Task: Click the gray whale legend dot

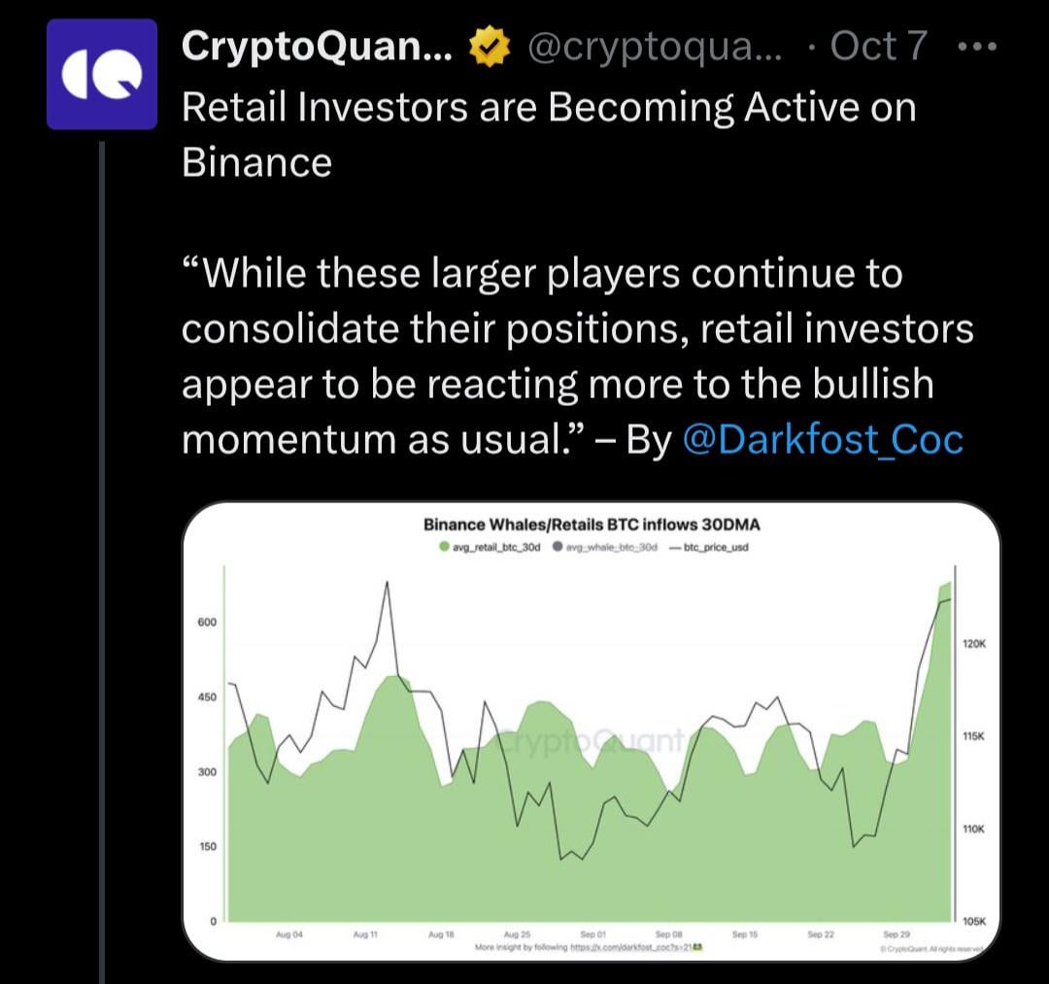Action: click(557, 547)
